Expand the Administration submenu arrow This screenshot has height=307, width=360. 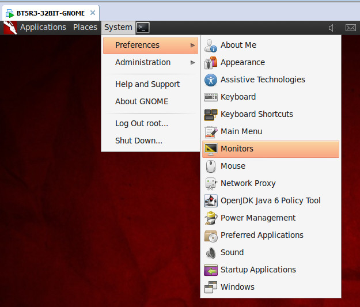pyautogui.click(x=192, y=62)
